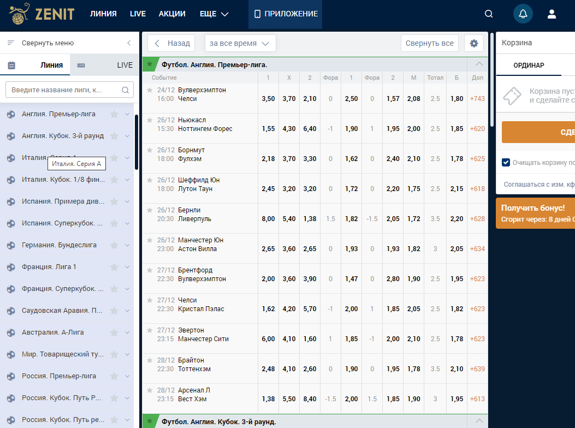Click 'Свернуть все' button
Viewport: 575px width, 428px height.
click(429, 43)
